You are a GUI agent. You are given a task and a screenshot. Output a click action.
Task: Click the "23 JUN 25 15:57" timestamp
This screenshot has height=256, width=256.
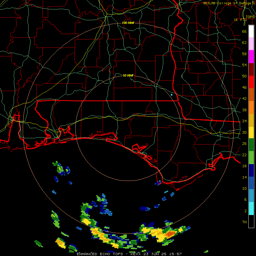163,254
